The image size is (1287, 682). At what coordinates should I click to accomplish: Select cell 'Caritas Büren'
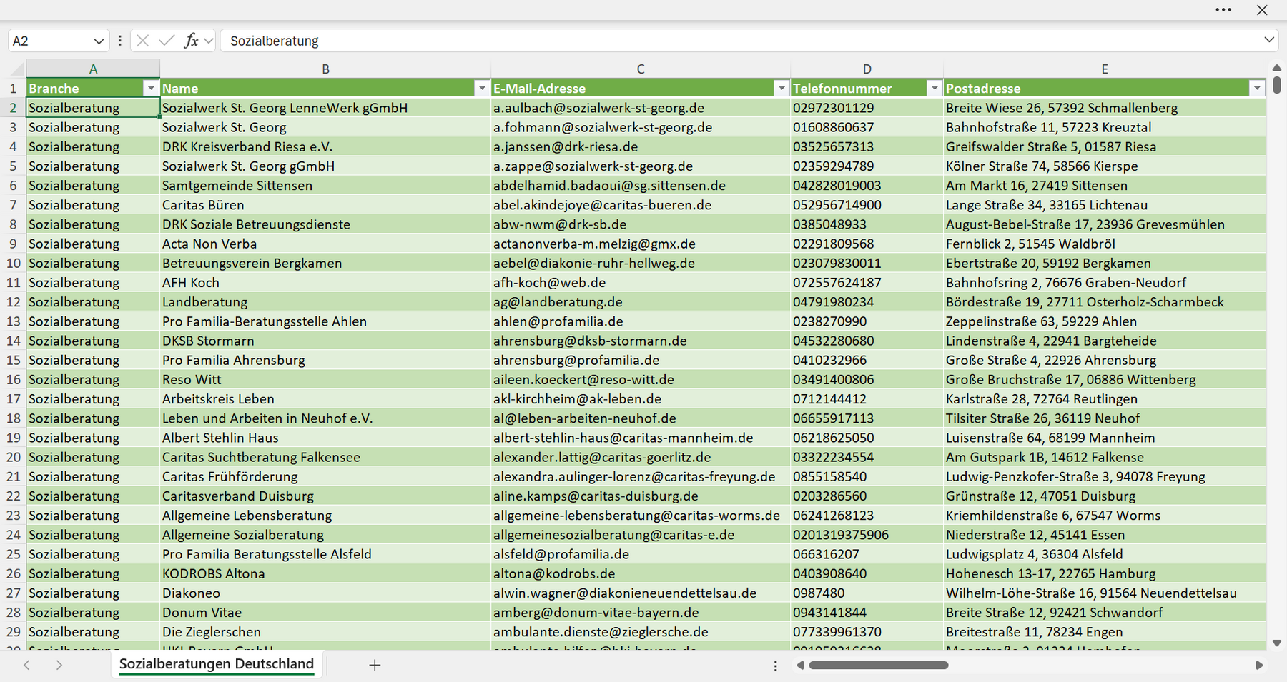point(325,205)
